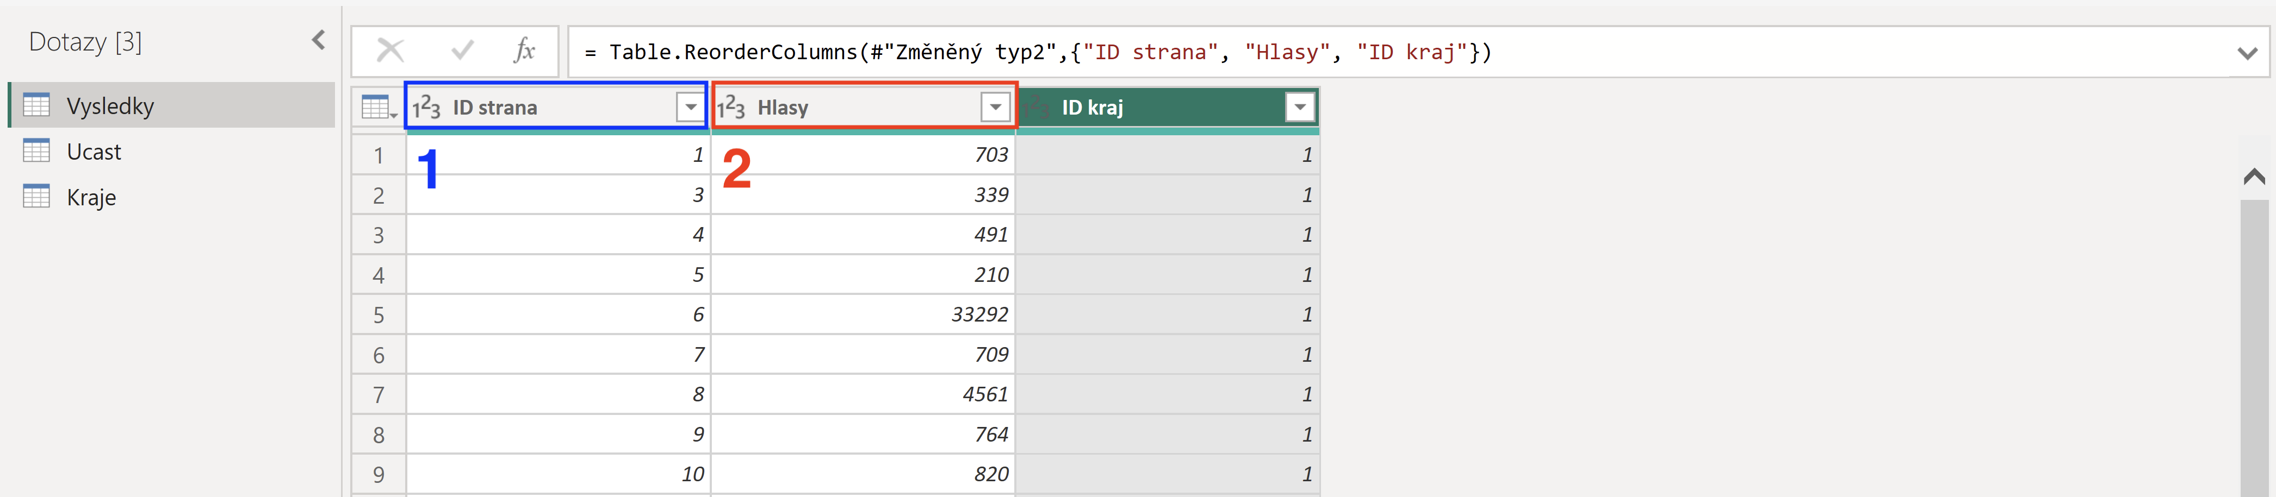Click the ID strana cell with value 10
The height and width of the screenshot is (497, 2276).
[x=559, y=474]
